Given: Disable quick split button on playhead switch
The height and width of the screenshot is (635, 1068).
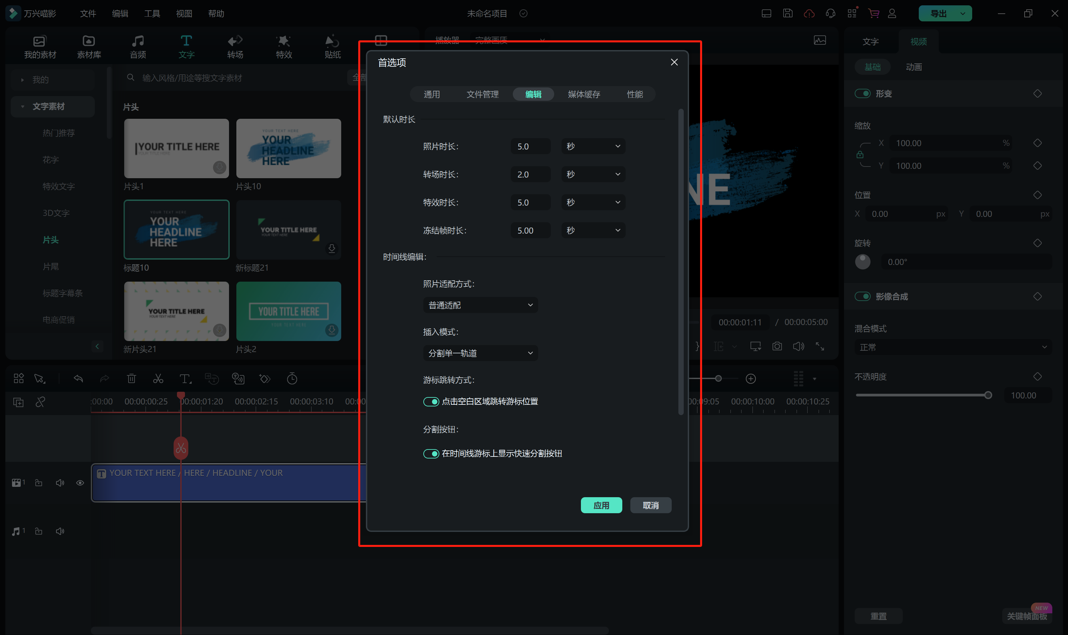Looking at the screenshot, I should click(431, 453).
